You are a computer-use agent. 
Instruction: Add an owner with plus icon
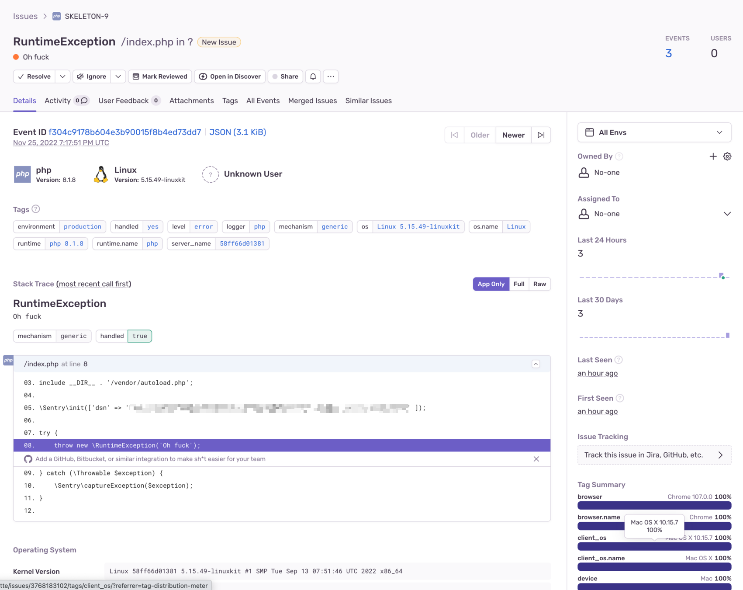click(713, 156)
